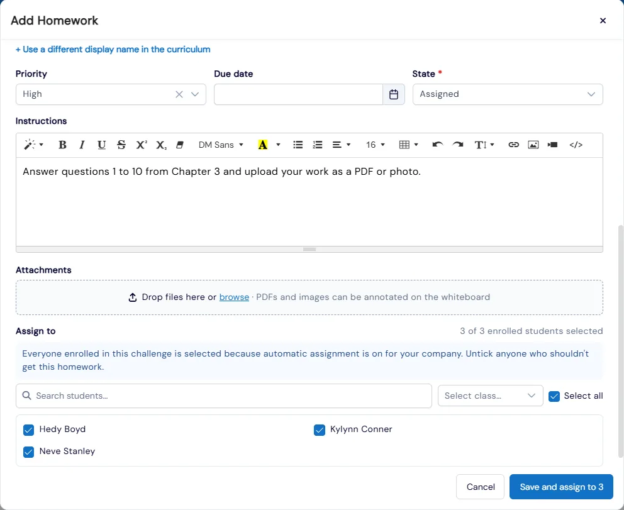This screenshot has width=624, height=510.
Task: Redo the last edit
Action: tap(458, 145)
